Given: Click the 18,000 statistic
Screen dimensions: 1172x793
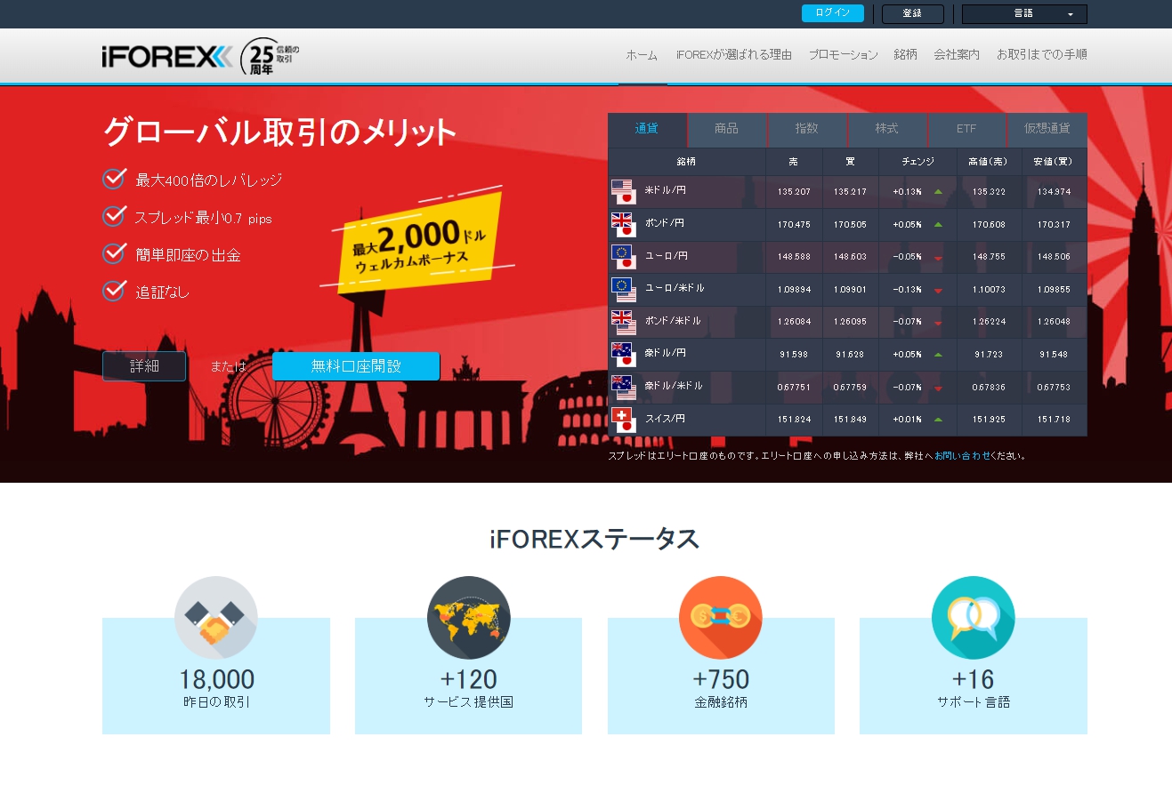Looking at the screenshot, I should (x=216, y=680).
